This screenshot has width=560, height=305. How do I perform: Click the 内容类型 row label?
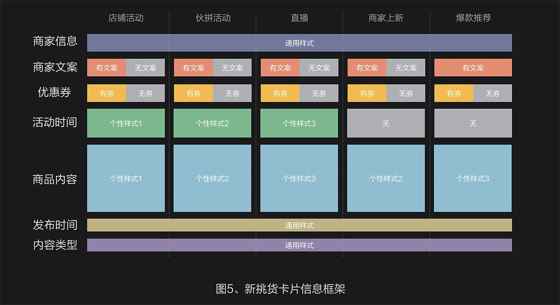pos(55,245)
